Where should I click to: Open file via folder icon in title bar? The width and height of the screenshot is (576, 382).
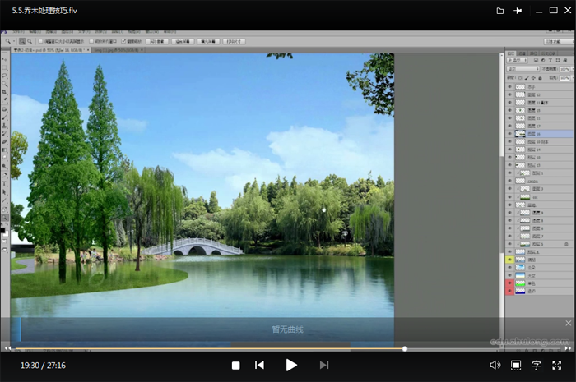point(500,11)
